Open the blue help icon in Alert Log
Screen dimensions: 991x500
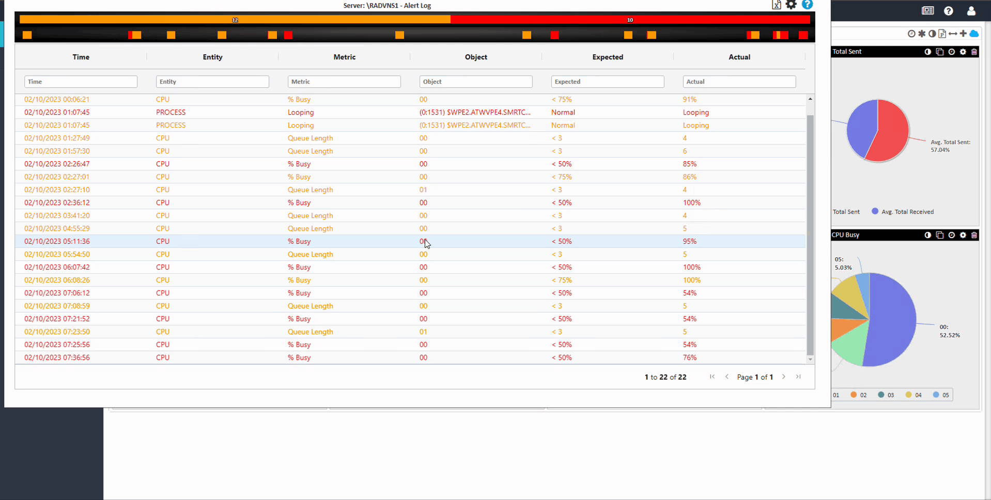807,5
